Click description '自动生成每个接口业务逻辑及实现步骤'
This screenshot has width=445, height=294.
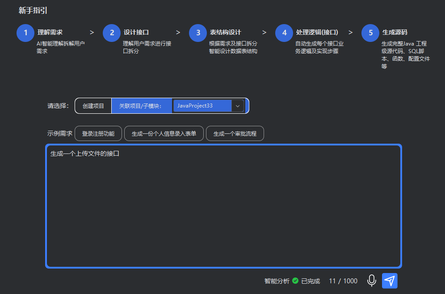(x=319, y=47)
